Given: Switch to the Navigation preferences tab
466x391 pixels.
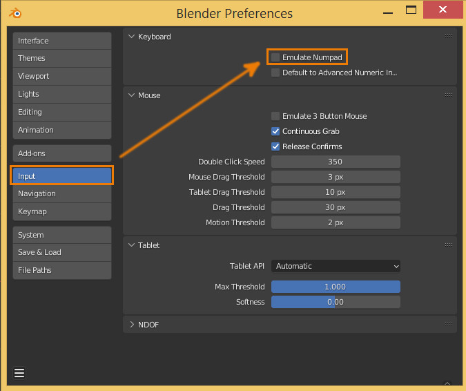Looking at the screenshot, I should click(61, 193).
